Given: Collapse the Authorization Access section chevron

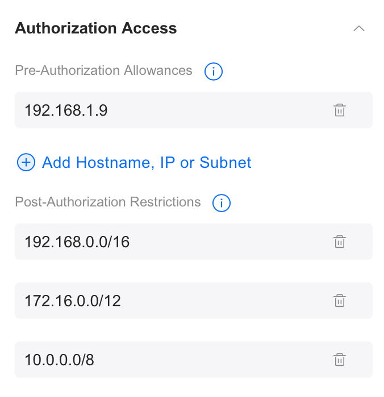Looking at the screenshot, I should (x=358, y=28).
